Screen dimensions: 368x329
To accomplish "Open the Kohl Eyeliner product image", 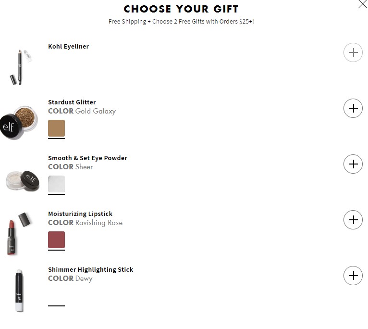I will point(21,67).
